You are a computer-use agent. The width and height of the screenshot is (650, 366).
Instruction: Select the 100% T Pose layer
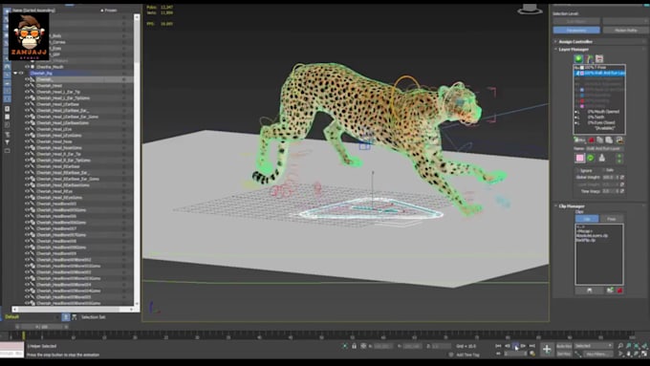click(x=595, y=67)
